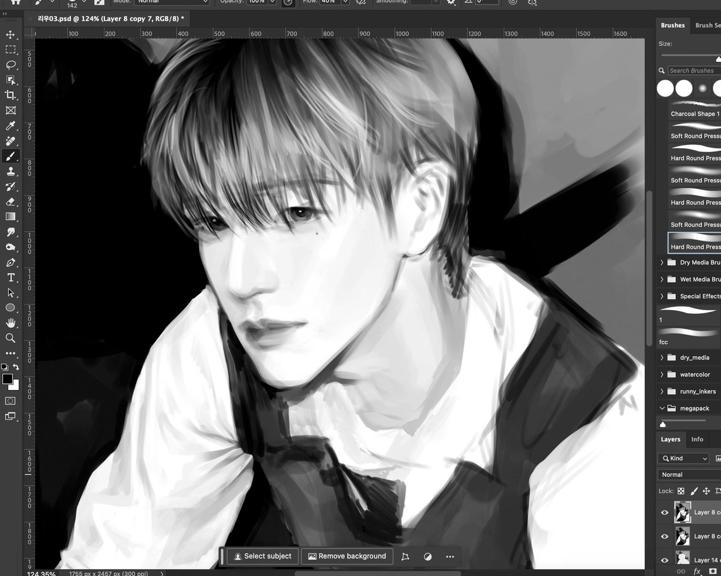The height and width of the screenshot is (576, 721).
Task: Choose the Eyedropper tool
Action: tap(10, 125)
